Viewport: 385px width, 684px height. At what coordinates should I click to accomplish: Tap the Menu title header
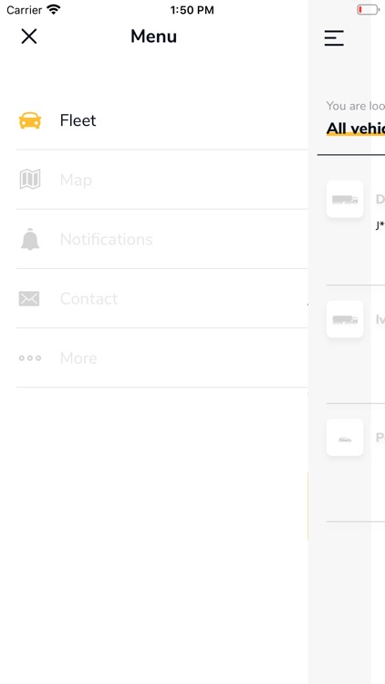[x=153, y=36]
